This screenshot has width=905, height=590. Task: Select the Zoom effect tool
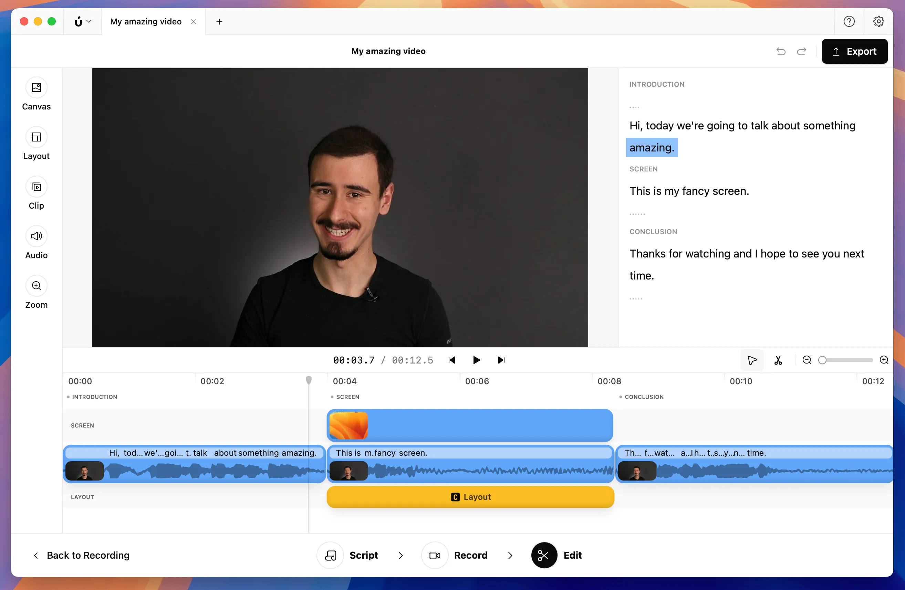coord(37,286)
